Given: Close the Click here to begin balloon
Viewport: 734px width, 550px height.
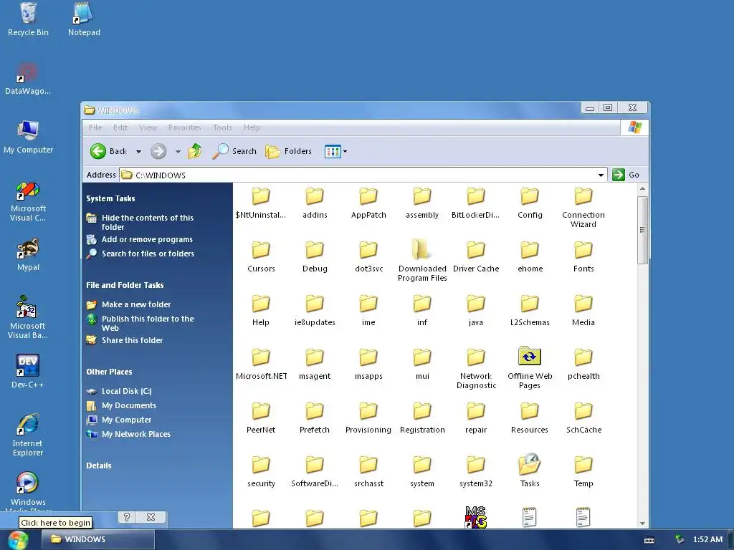Looking at the screenshot, I should pyautogui.click(x=151, y=517).
